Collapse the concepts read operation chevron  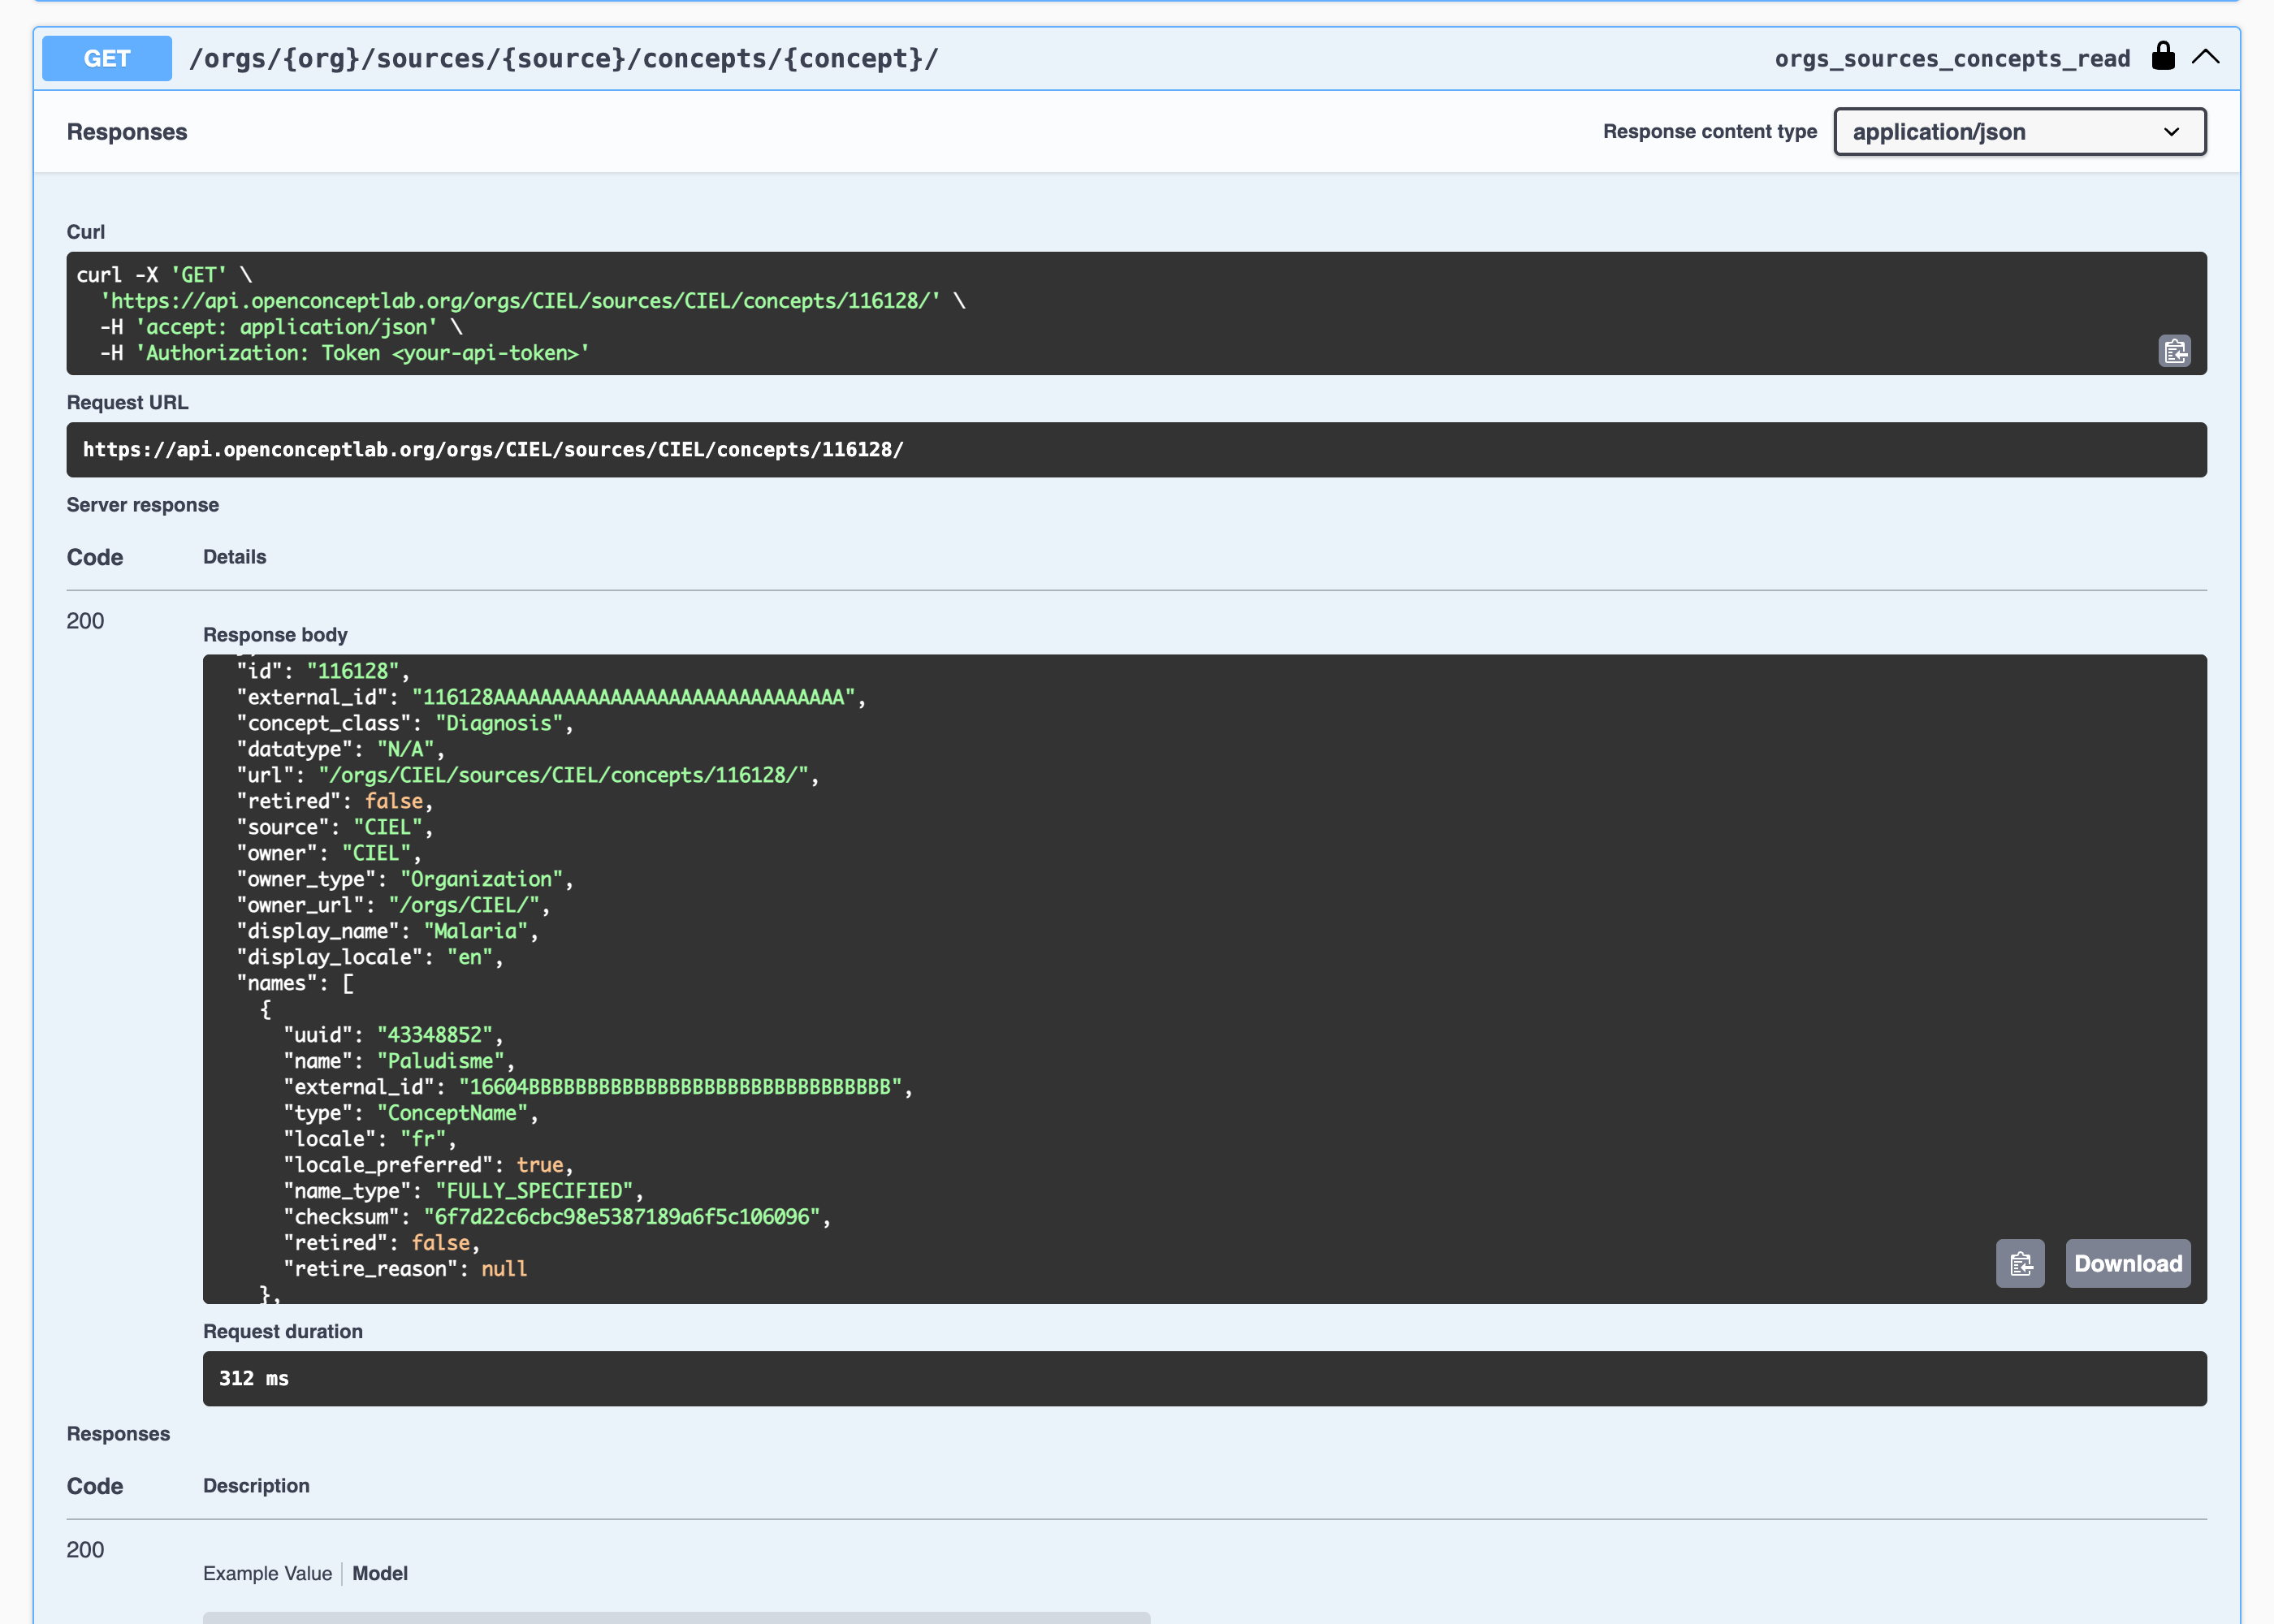pos(2205,57)
